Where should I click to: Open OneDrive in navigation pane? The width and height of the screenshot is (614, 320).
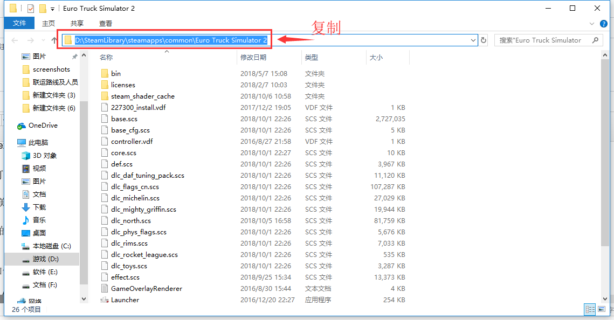(42, 126)
